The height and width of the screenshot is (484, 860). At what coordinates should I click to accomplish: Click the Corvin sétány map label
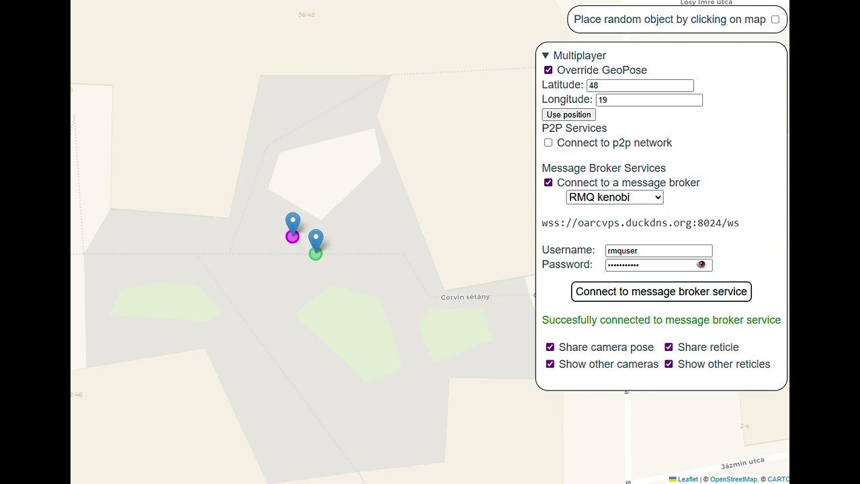tap(465, 297)
